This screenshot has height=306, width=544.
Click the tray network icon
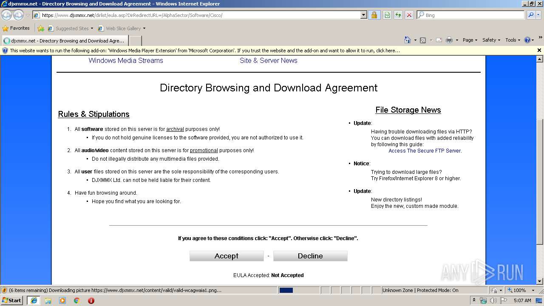click(483, 300)
